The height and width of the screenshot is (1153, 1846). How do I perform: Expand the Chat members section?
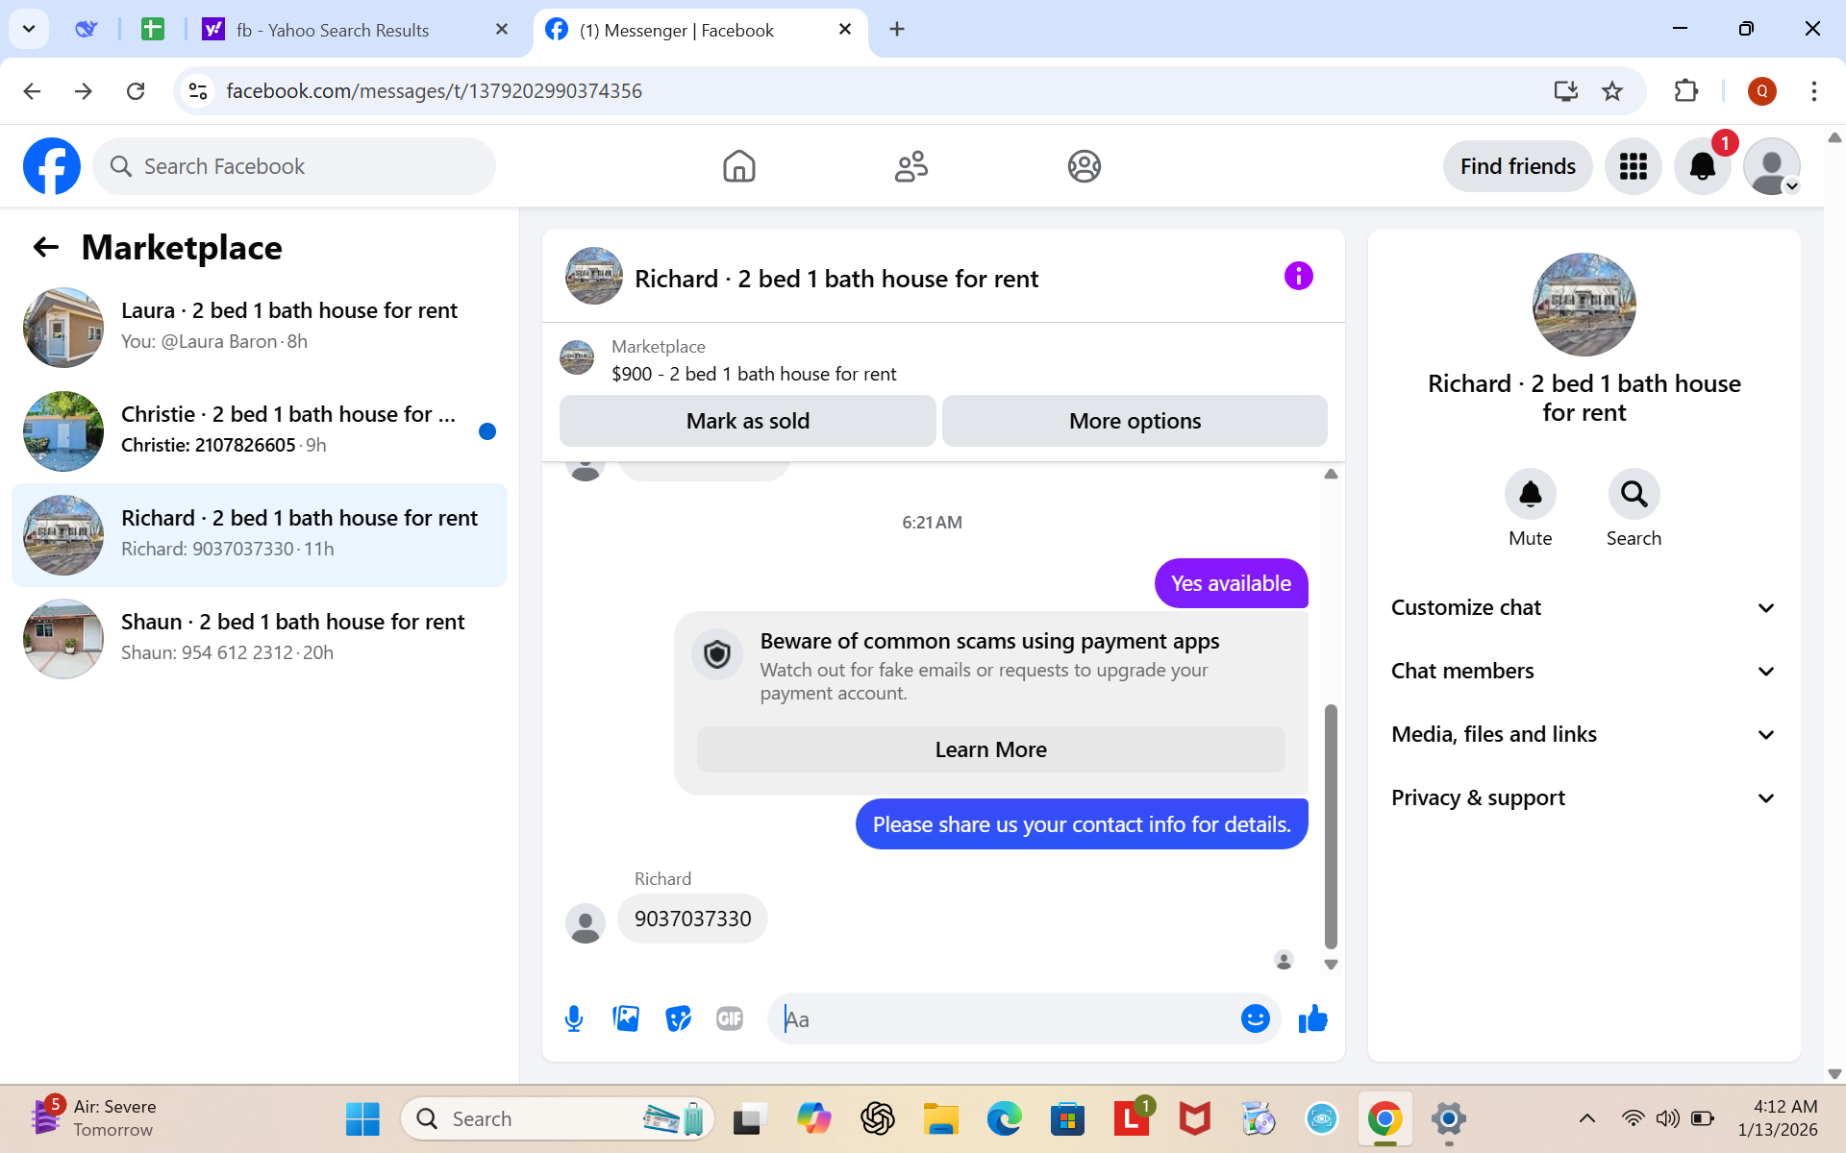1584,671
